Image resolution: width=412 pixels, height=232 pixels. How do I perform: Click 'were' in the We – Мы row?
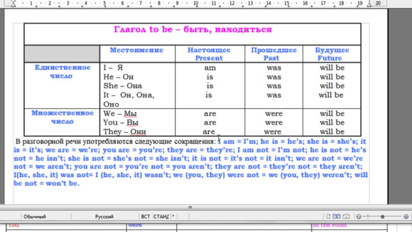274,114
